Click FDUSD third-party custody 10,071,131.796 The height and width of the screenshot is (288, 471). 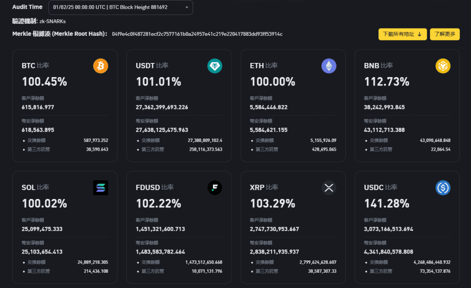click(x=207, y=271)
